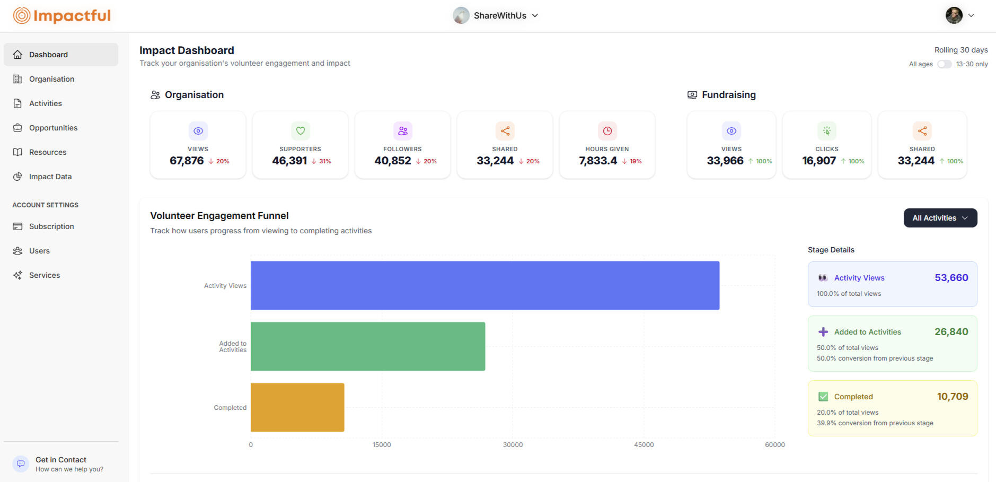
Task: Click the Impactful logo
Action: click(x=61, y=15)
